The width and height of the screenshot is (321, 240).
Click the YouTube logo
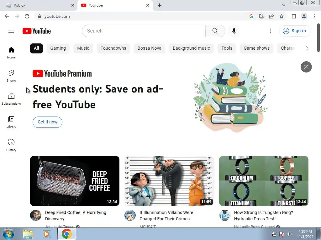(37, 31)
